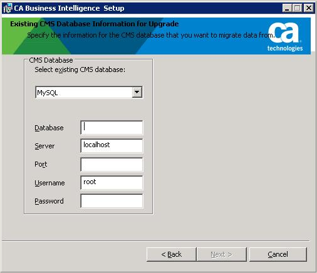Screen dimensions: 317x273
Task: Maximize the setup window
Action: tap(297, 8)
